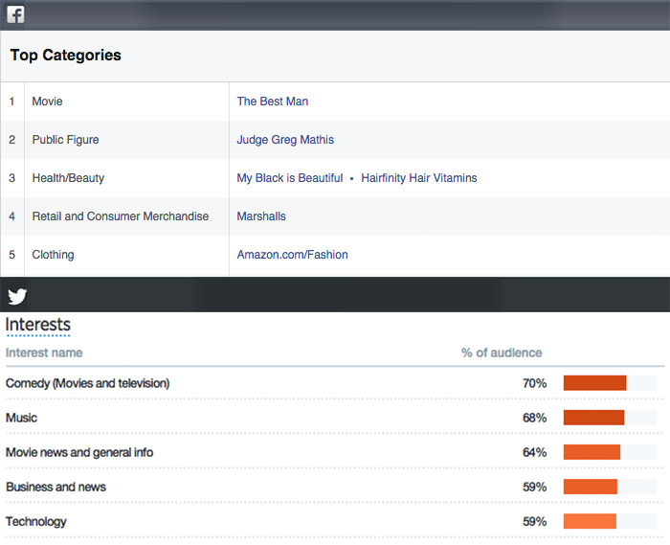This screenshot has height=545, width=670.
Task: Open The Best Man movie link
Action: point(273,102)
